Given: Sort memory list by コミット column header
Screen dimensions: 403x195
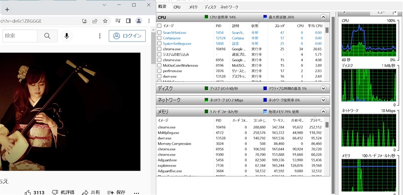Looking at the screenshot, I should coord(259,120).
